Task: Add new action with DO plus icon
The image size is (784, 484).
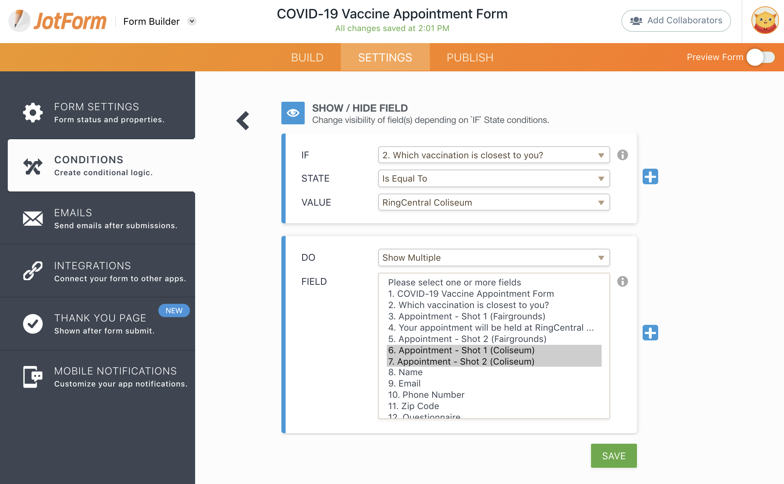Action: [650, 333]
